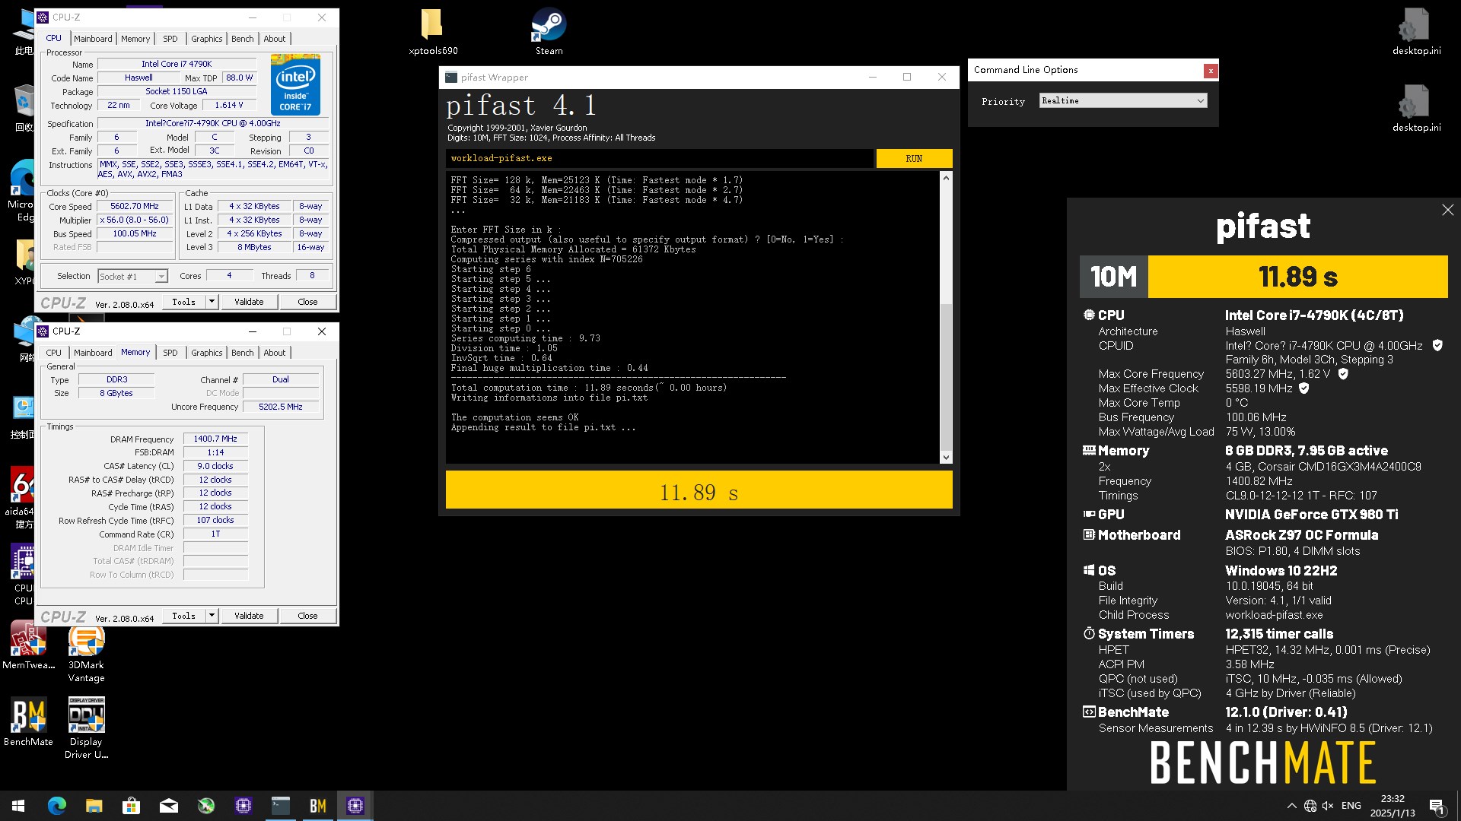This screenshot has height=821, width=1461.
Task: Click the DRAM Frequency value 1400.7 MHz
Action: [215, 439]
